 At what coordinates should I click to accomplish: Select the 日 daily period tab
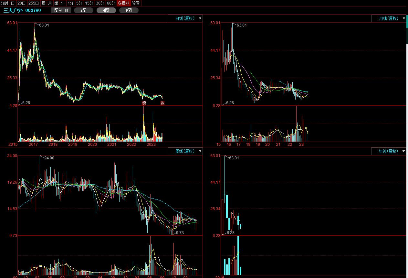pyautogui.click(x=13, y=3)
